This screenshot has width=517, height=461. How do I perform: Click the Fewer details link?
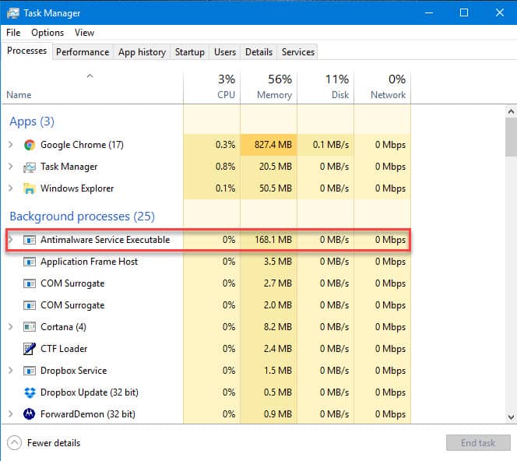tap(54, 443)
